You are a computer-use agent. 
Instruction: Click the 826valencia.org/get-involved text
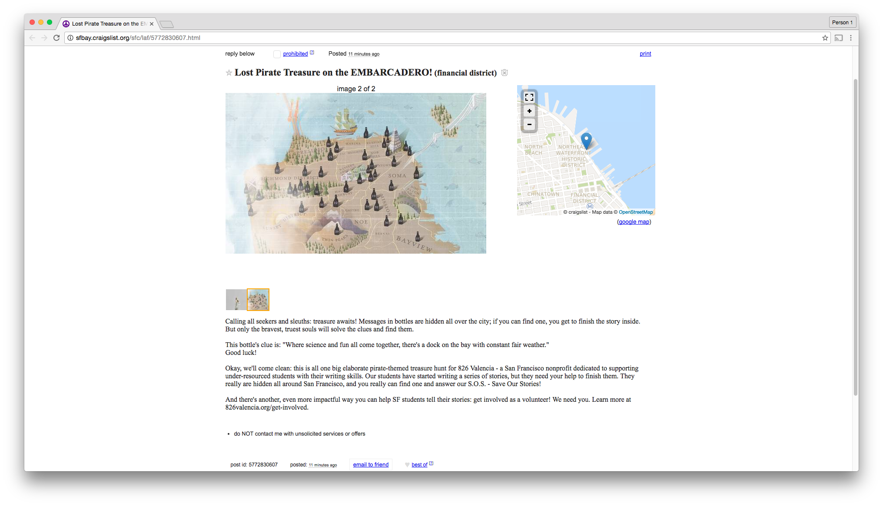(267, 407)
